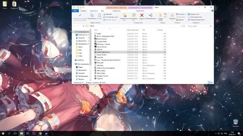Viewport: 243px width, 136px height.
Task: Click details view toggle in status bar
Action: coord(209,82)
